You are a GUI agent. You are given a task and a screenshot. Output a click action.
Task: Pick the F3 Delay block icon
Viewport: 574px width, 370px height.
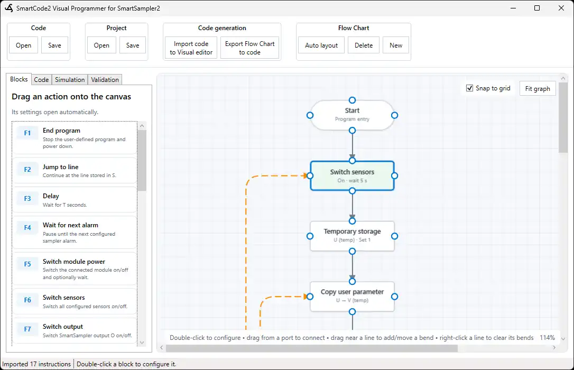pos(27,199)
